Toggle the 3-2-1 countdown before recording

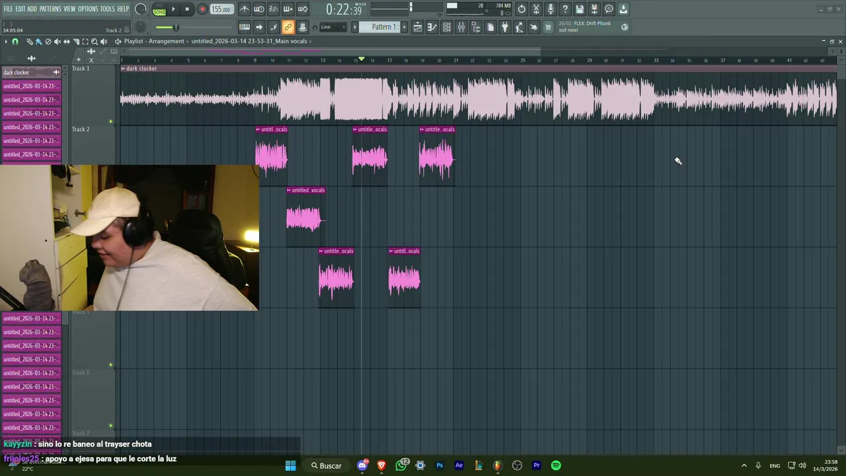pos(274,9)
